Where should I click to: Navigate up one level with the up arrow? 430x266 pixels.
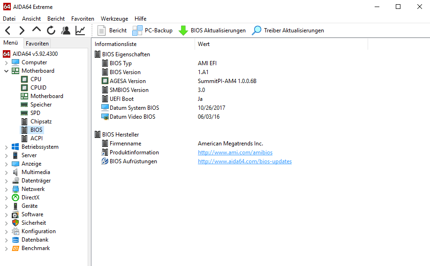tap(36, 30)
